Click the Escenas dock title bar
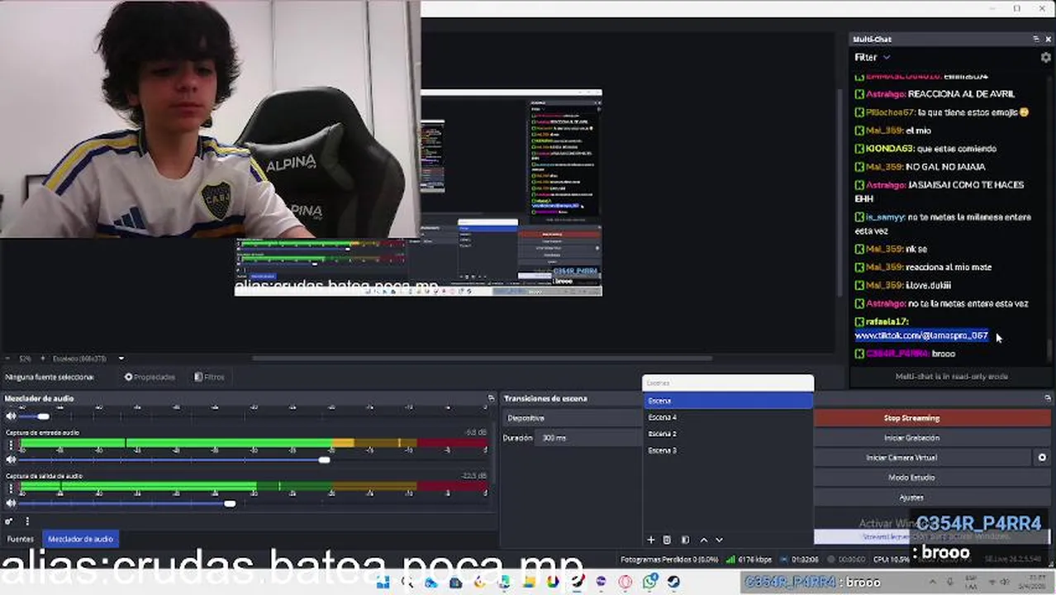The image size is (1056, 595). click(x=728, y=383)
